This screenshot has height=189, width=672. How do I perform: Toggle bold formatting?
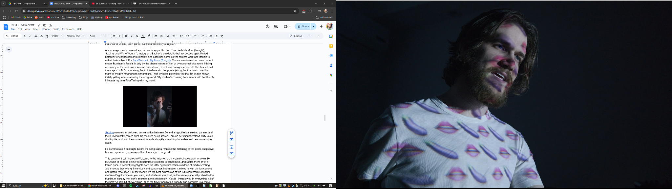coord(126,36)
